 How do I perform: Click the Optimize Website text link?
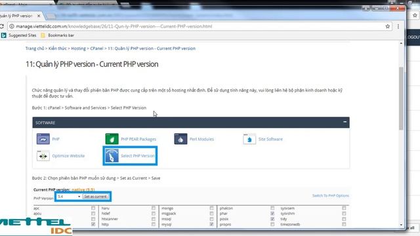pos(68,156)
